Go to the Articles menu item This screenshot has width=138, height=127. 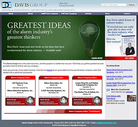pos(88,14)
